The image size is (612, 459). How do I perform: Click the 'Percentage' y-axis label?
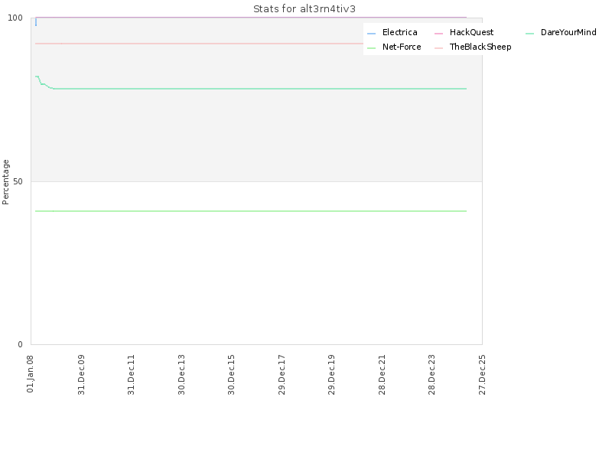[5, 182]
